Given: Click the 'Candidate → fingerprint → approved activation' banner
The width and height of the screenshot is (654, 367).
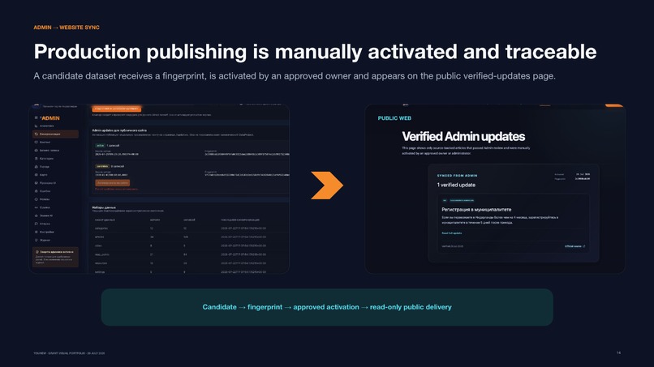Looking at the screenshot, I should 327,307.
